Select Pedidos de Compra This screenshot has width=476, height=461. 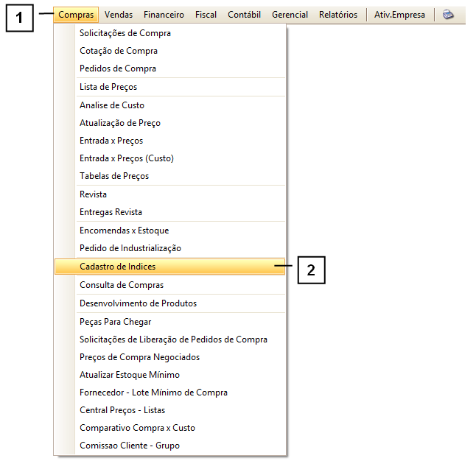tap(118, 68)
